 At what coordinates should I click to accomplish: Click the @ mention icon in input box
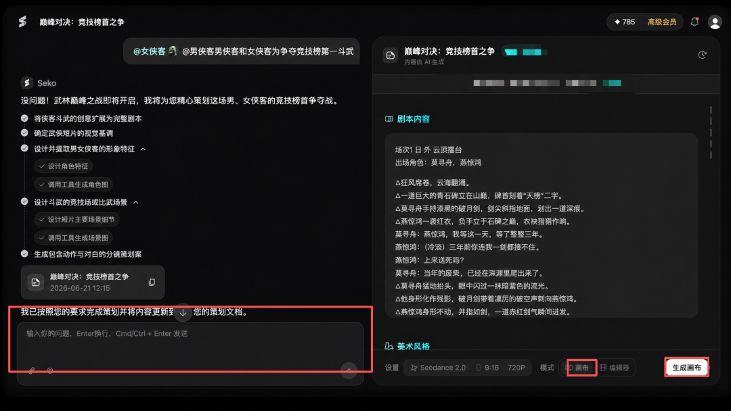[x=50, y=370]
